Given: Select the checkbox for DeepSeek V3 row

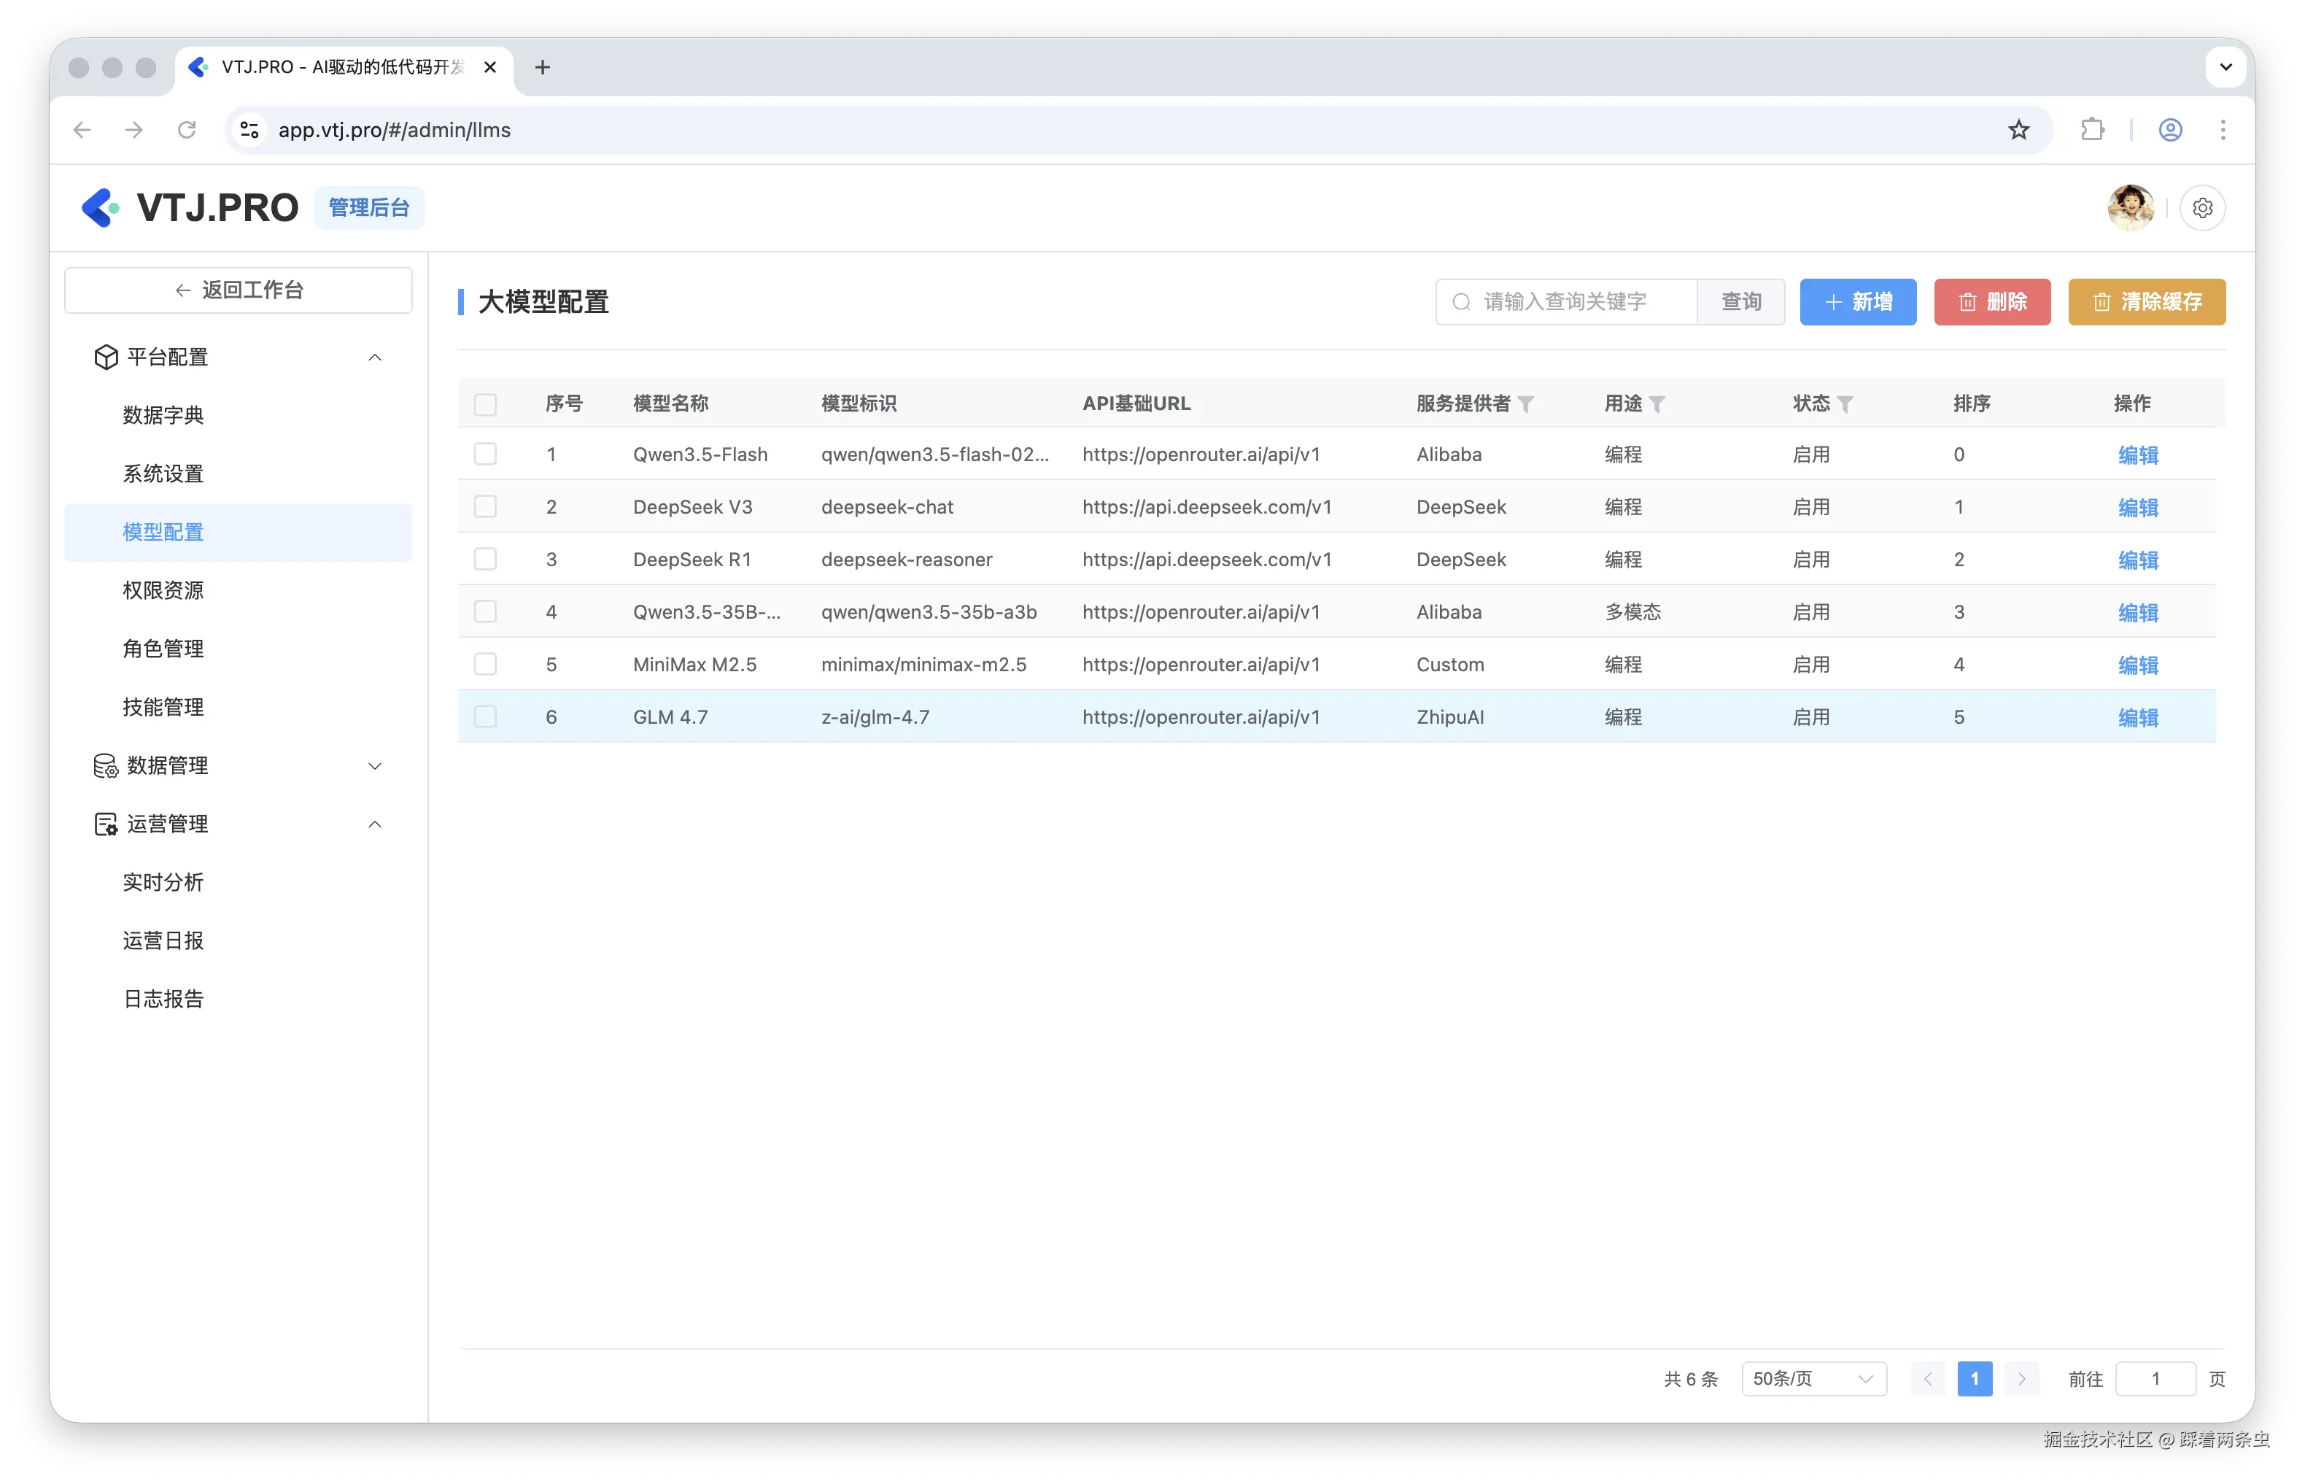Looking at the screenshot, I should tap(486, 507).
